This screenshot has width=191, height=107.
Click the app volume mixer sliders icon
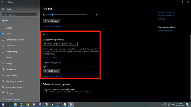(46, 90)
